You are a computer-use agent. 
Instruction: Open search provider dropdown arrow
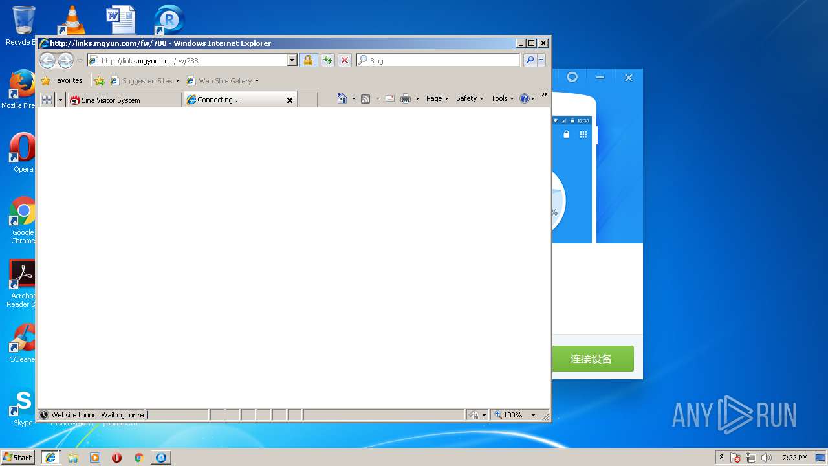[541, 61]
